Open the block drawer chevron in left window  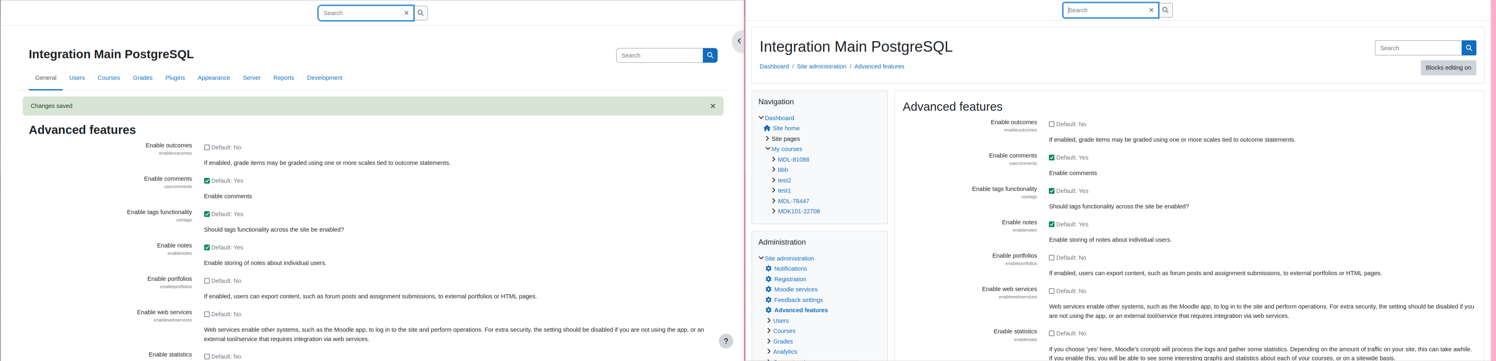[x=739, y=41]
